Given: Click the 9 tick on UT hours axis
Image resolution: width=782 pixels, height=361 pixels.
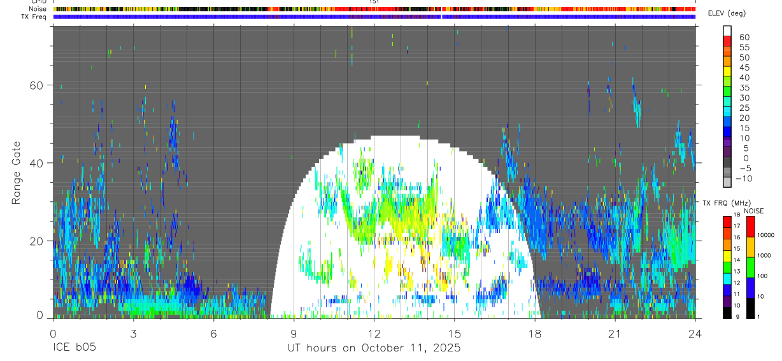Looking at the screenshot, I should tap(294, 333).
